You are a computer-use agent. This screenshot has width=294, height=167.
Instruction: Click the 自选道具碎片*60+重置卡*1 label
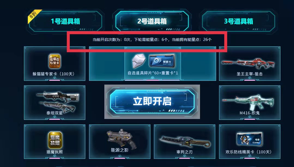click(x=153, y=73)
